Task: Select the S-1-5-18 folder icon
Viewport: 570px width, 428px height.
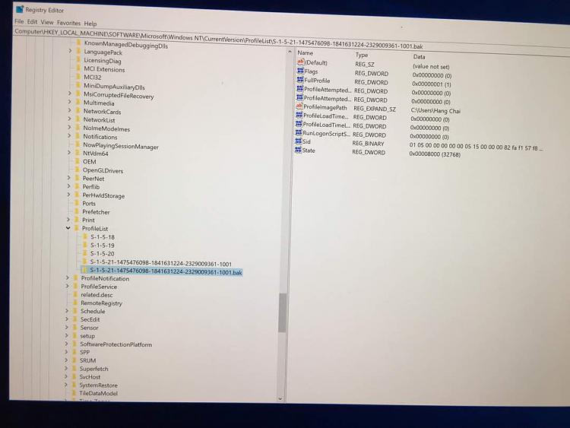Action: pyautogui.click(x=85, y=236)
